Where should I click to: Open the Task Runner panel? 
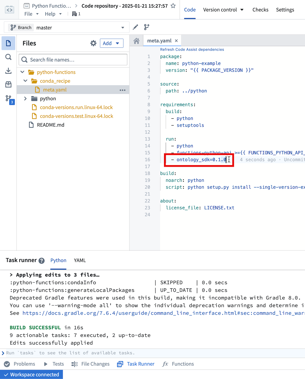(136, 364)
